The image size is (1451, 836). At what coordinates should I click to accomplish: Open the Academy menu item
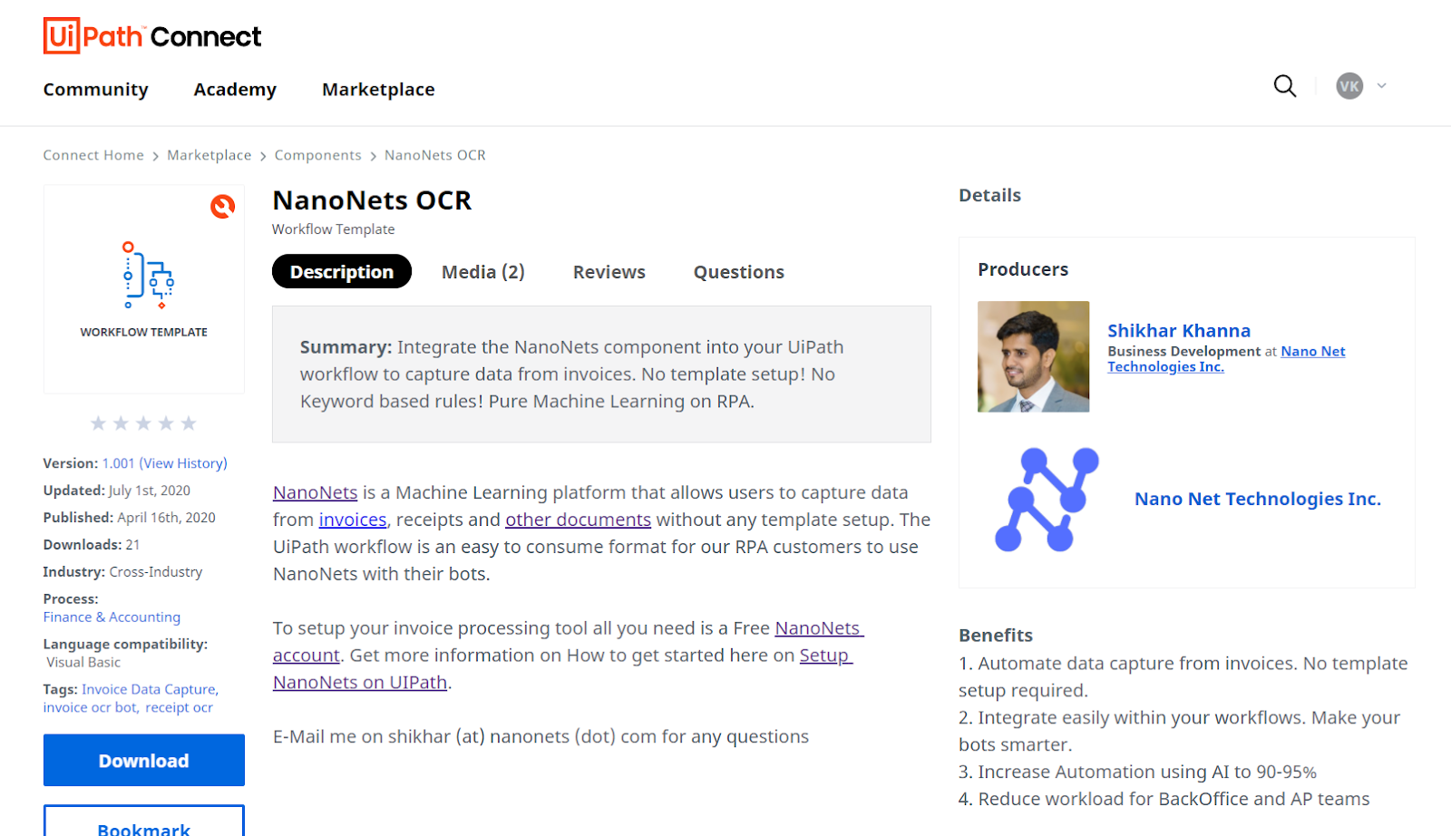click(235, 90)
